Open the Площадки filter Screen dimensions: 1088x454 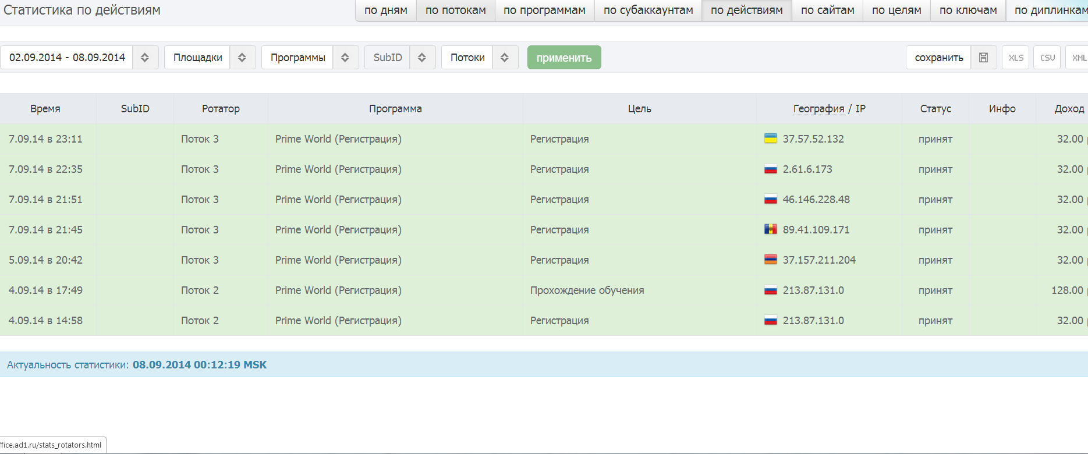tap(197, 58)
